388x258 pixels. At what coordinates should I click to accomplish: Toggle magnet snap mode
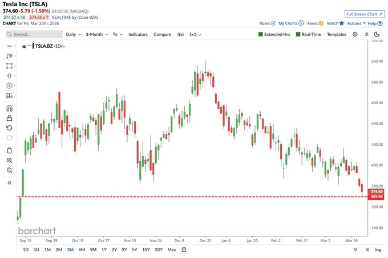(9, 108)
